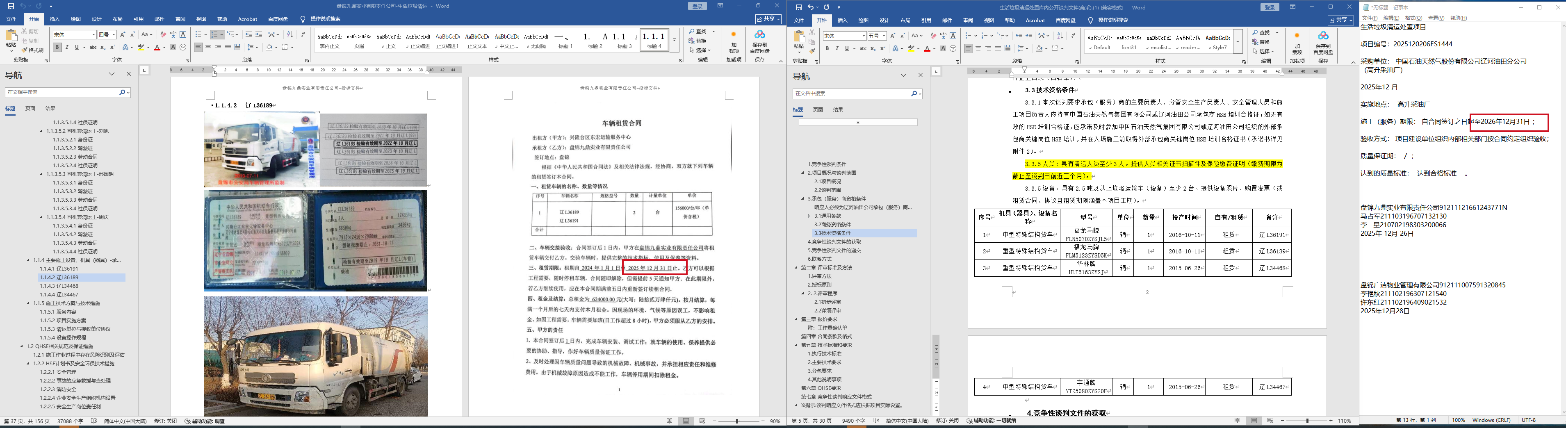
Task: Click search magnifier in 生活垃圾清运处置 navigation box
Action: coord(914,93)
